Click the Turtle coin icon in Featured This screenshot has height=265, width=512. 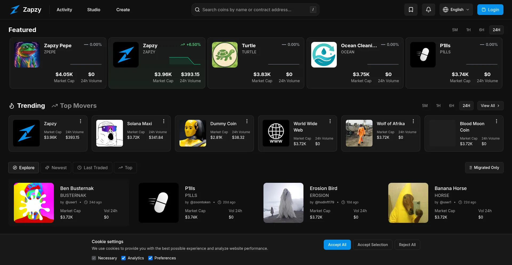tap(225, 55)
